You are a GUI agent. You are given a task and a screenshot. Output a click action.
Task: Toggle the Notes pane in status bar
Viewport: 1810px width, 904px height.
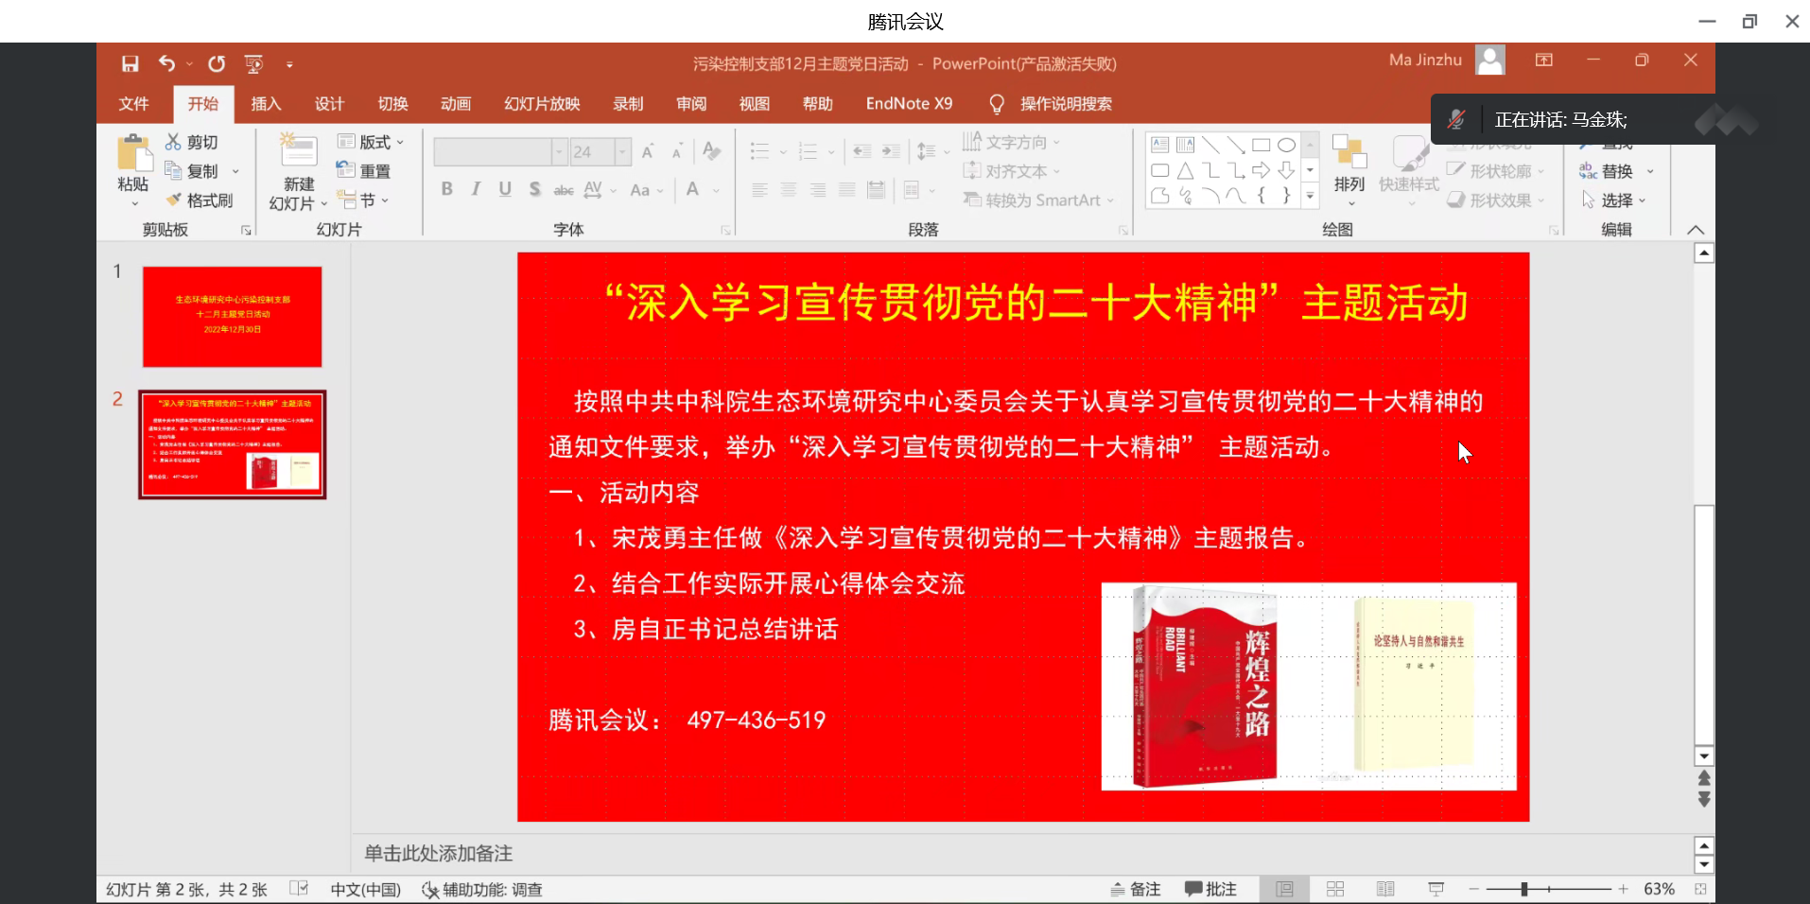click(1136, 889)
